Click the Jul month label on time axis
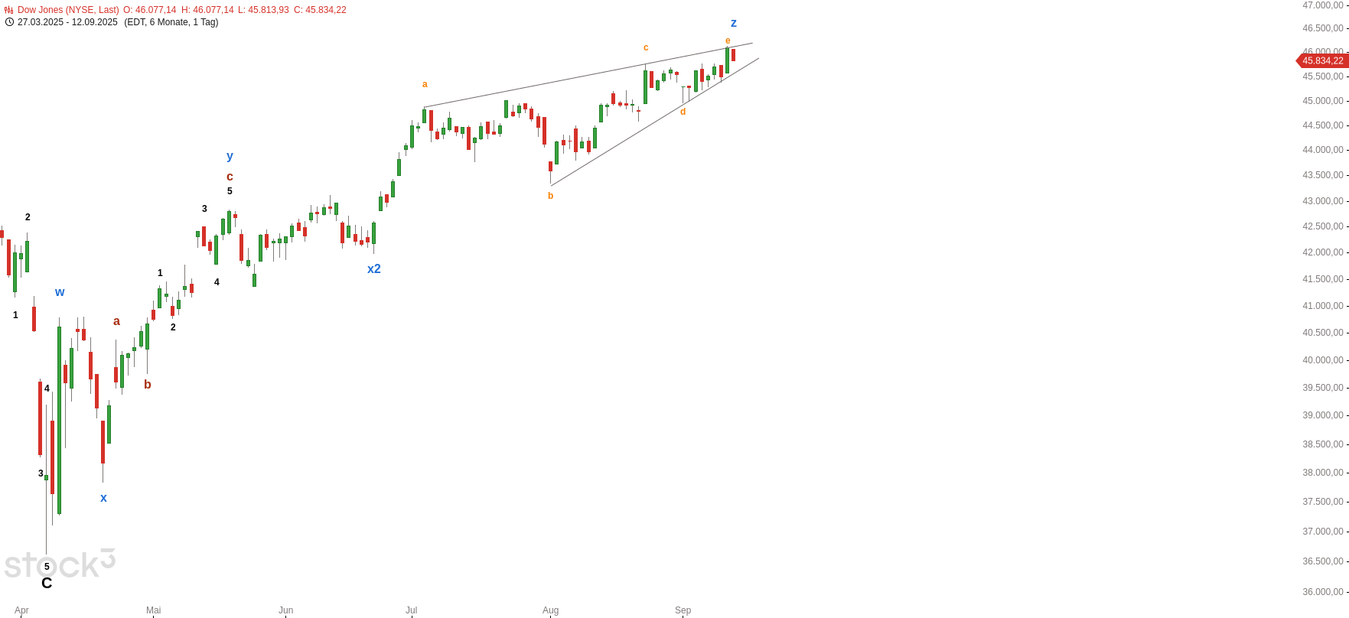This screenshot has height=618, width=1349. click(x=412, y=610)
